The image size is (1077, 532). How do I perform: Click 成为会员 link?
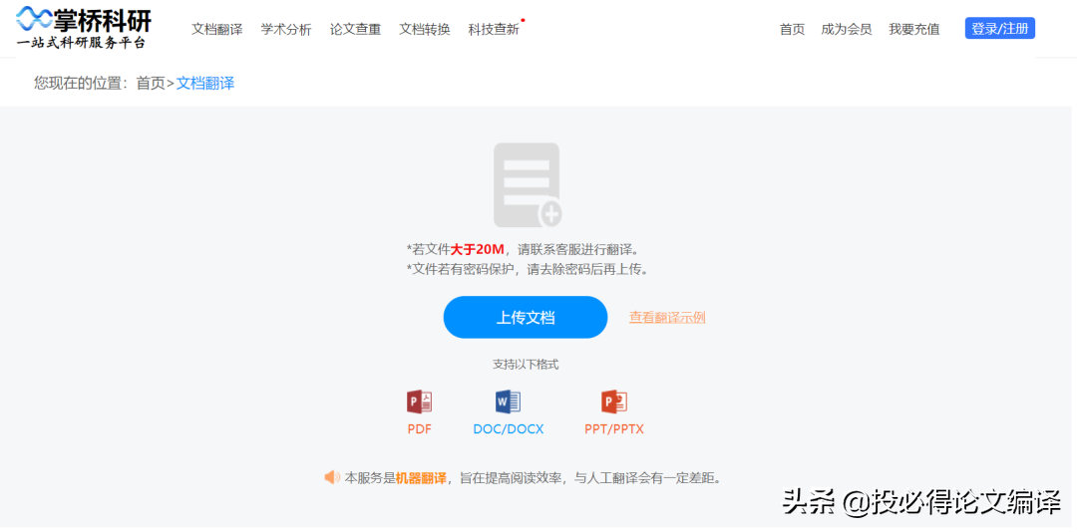point(847,30)
